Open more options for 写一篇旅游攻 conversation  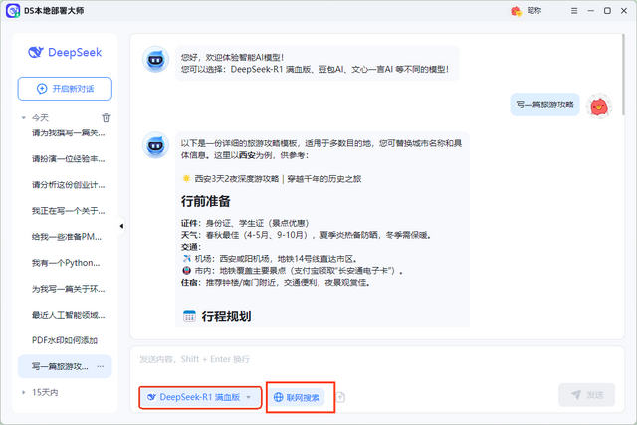tap(101, 366)
